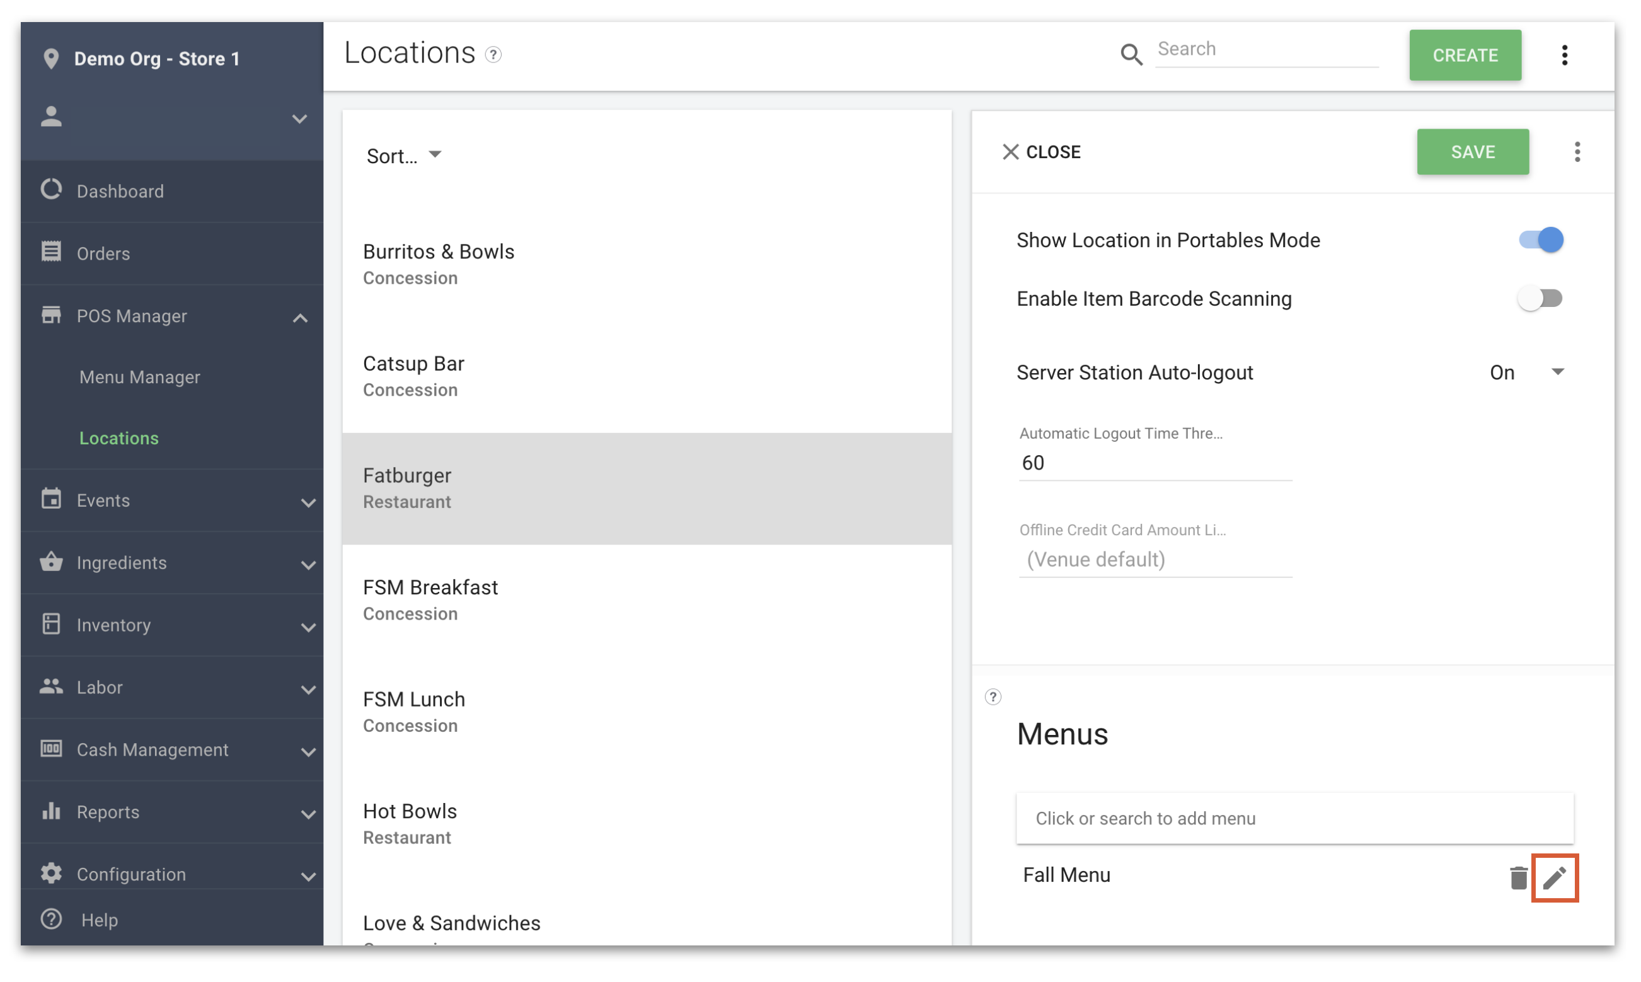Click the search magnifier icon
This screenshot has height=982, width=1641.
tap(1131, 55)
